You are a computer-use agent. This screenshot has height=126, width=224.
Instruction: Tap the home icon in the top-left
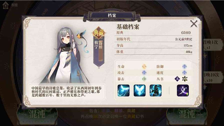pos(5,5)
